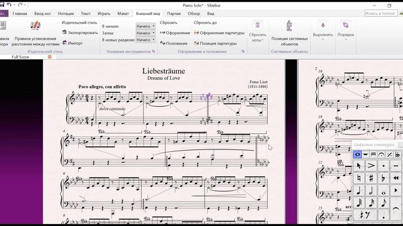Open the Играть ribbon tab
This screenshot has height=226, width=403.
pyautogui.click(x=104, y=14)
